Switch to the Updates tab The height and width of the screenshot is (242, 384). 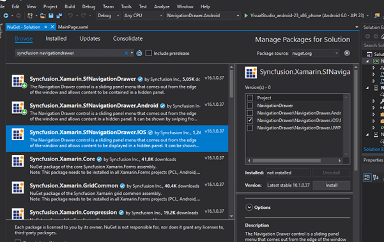(x=90, y=39)
